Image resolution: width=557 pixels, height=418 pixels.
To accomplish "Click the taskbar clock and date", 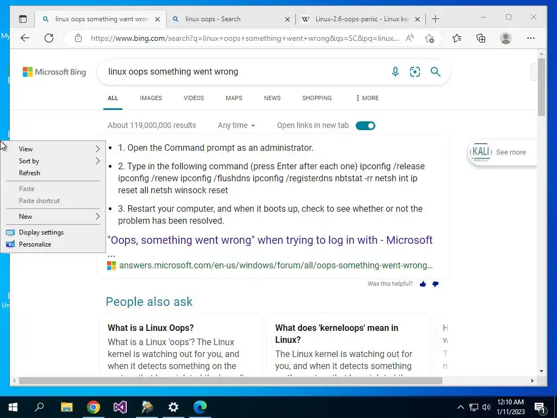I will pyautogui.click(x=510, y=407).
